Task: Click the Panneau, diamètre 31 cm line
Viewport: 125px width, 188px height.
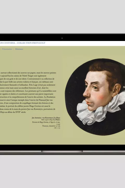Action: 51,126
